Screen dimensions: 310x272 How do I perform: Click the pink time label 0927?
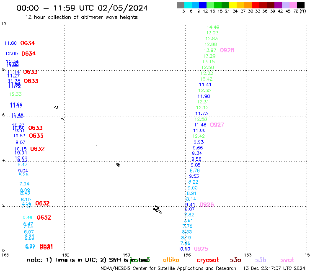(x=217, y=125)
